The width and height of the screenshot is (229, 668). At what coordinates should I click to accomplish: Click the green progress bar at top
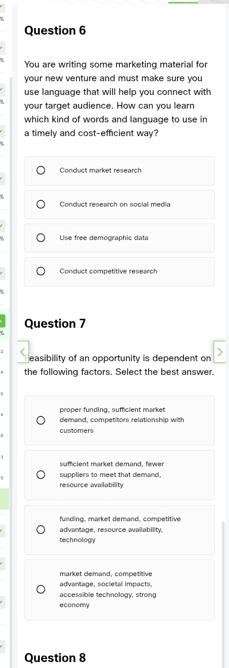point(183,2)
